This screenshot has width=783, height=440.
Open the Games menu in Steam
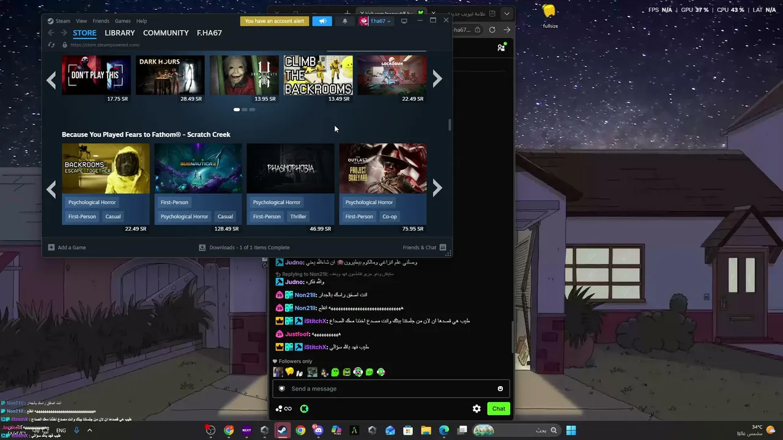[123, 21]
